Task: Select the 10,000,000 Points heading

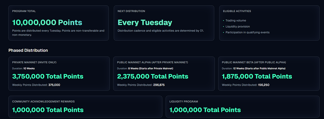Action: tap(47, 23)
